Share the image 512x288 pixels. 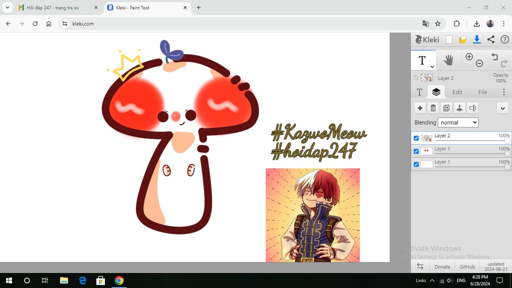coord(491,39)
